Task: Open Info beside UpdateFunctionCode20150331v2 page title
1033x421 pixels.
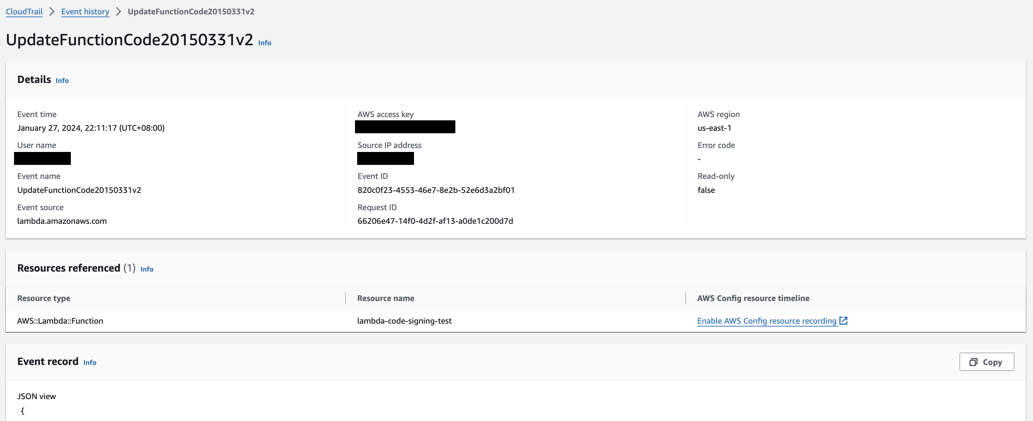Action: tap(264, 43)
